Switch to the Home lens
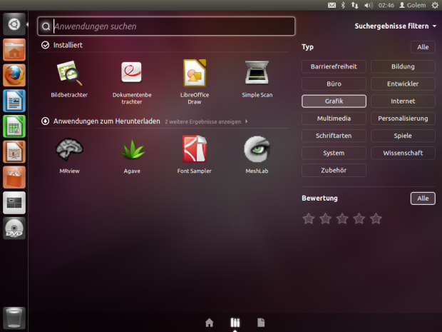 coord(209,323)
